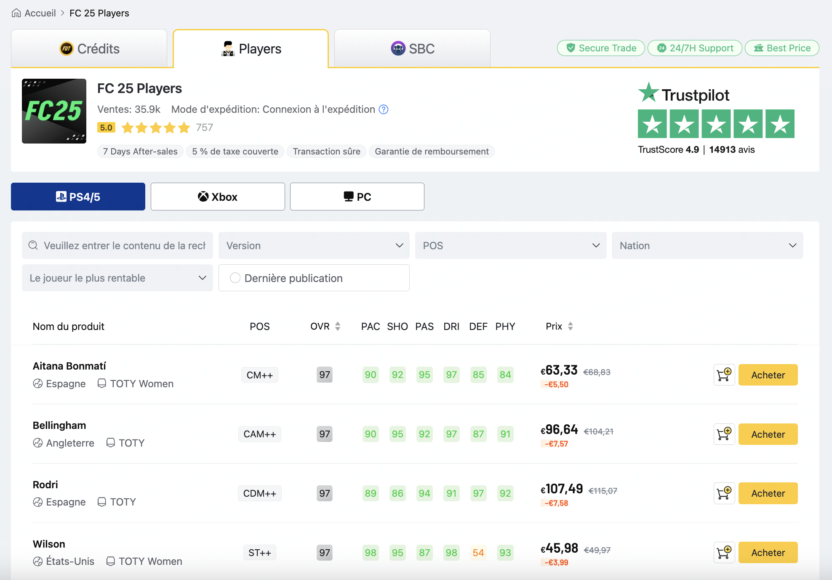Click the Best Price badge
Viewport: 832px width, 580px height.
[782, 48]
